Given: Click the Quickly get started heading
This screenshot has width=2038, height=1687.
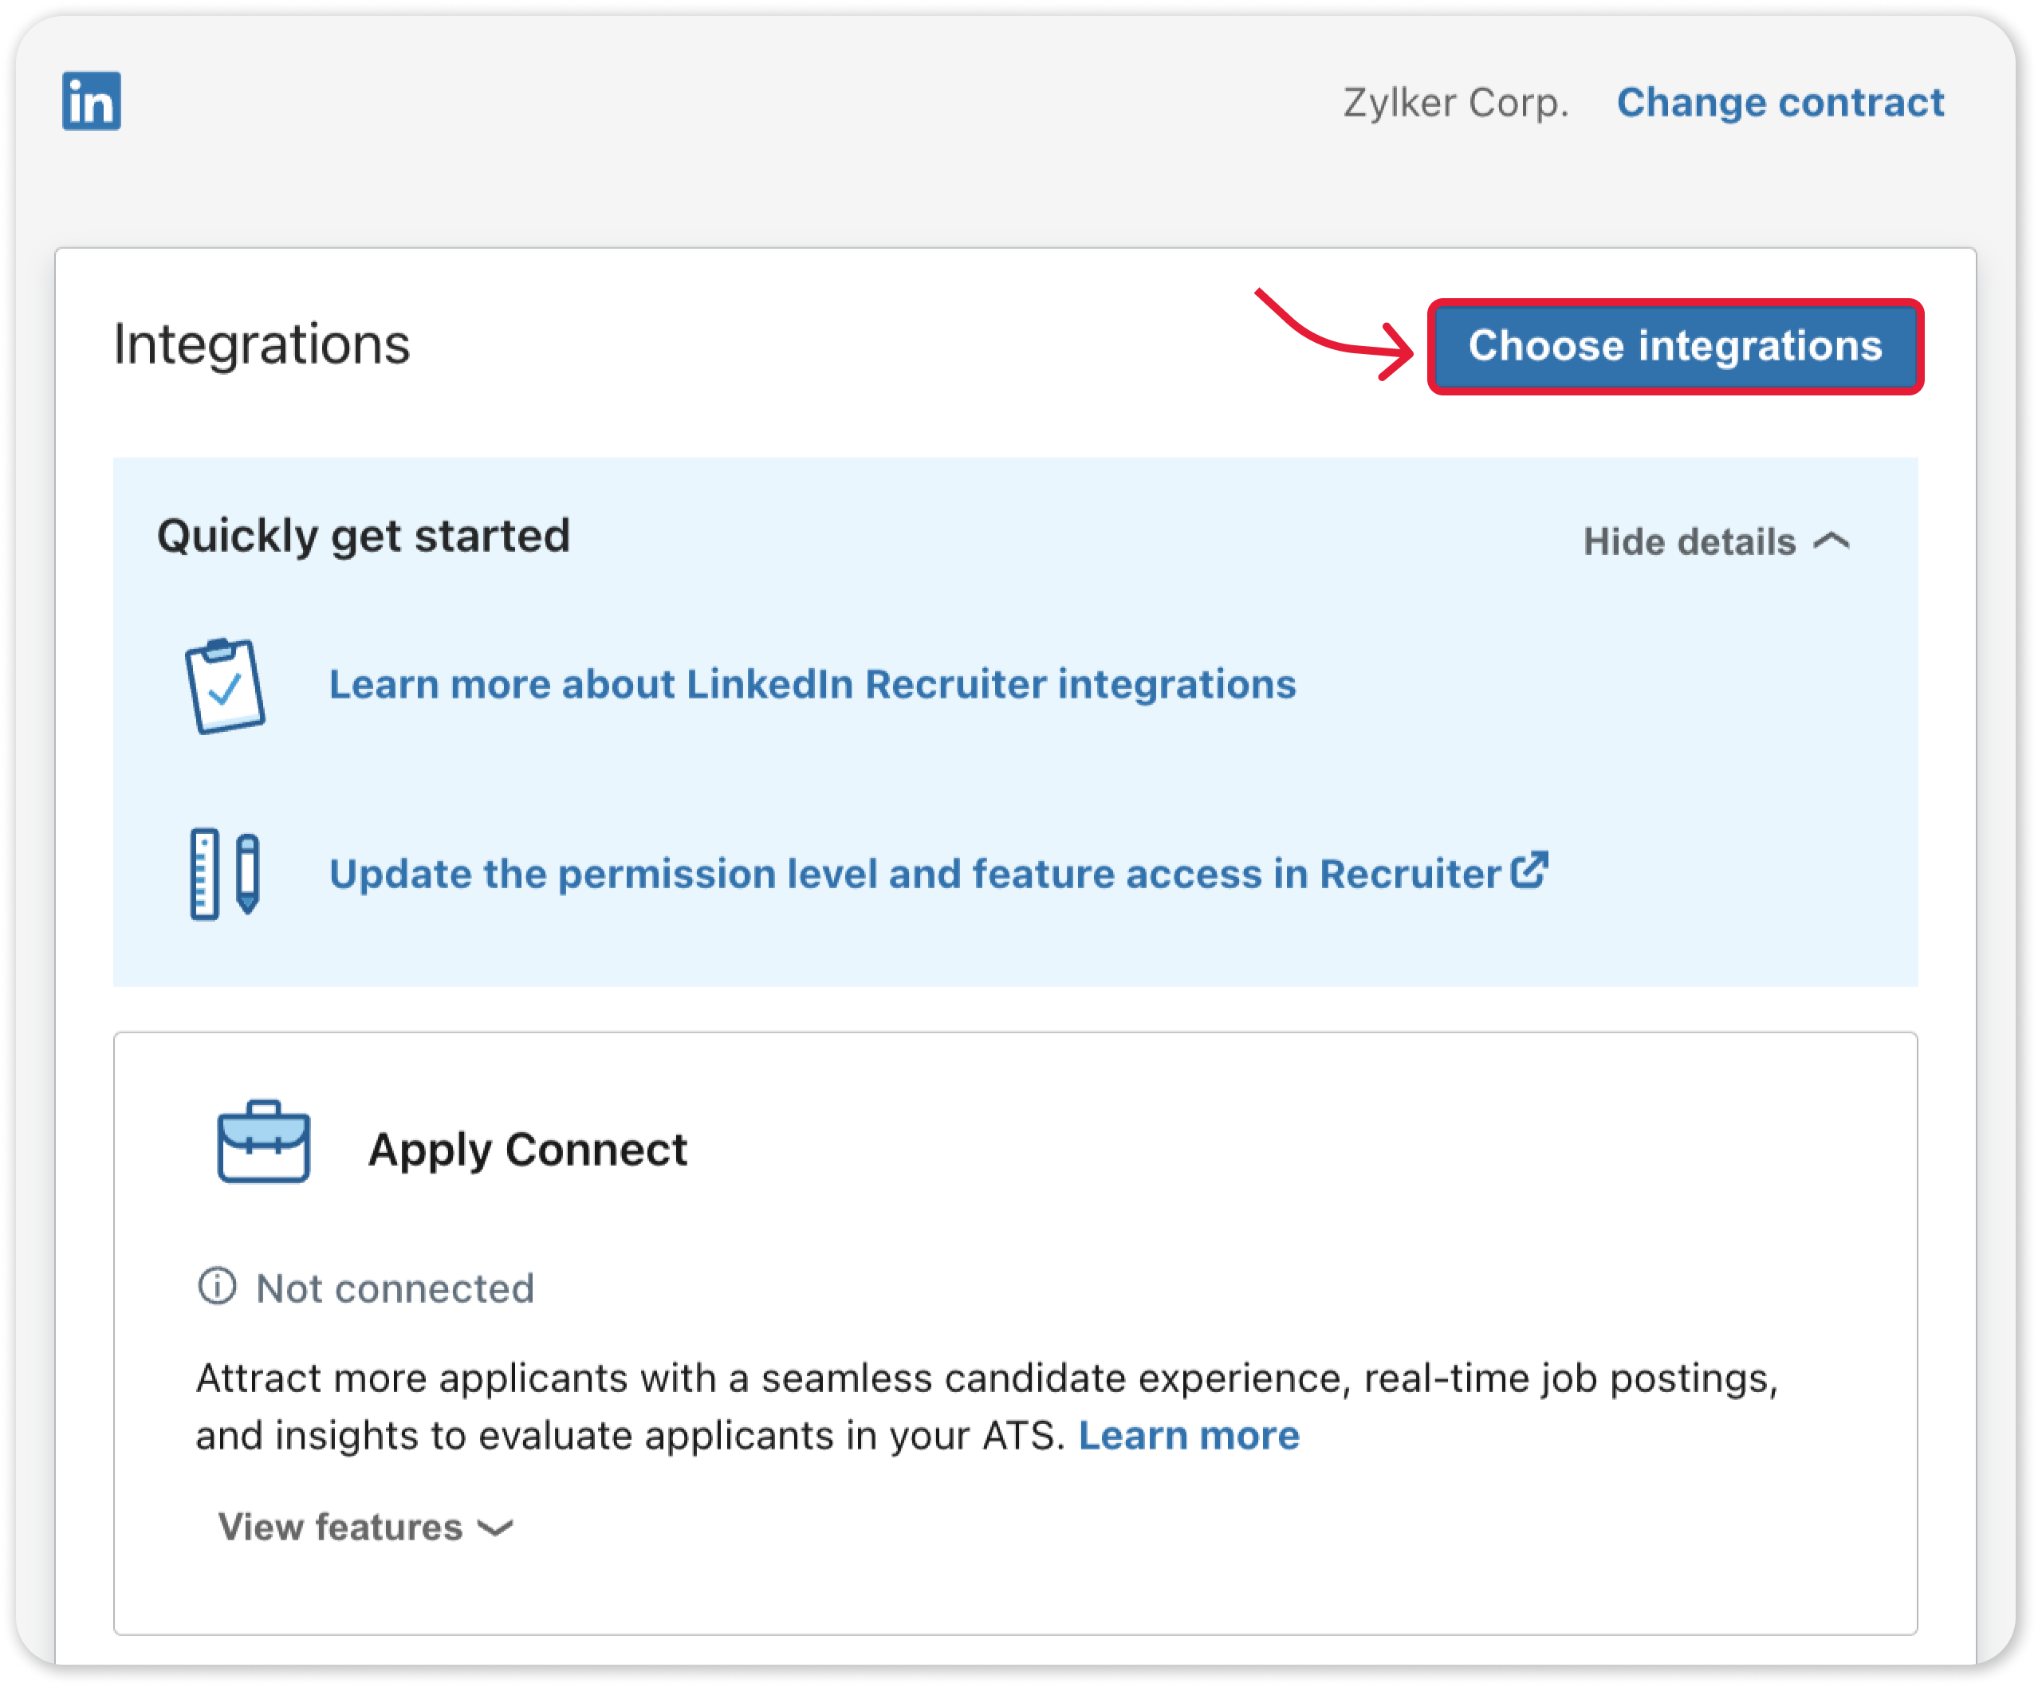Looking at the screenshot, I should click(364, 536).
